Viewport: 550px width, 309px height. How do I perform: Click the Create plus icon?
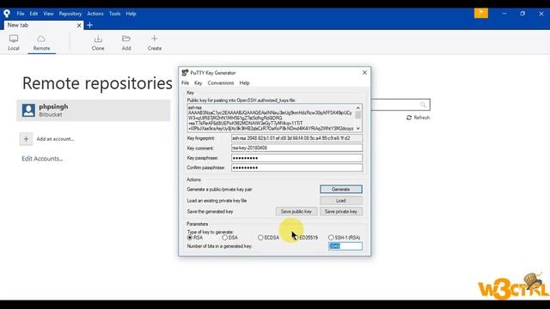(x=155, y=38)
